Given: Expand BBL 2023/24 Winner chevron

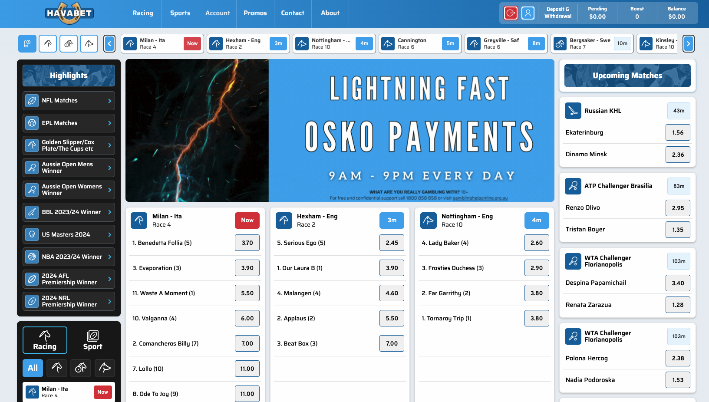Looking at the screenshot, I should pyautogui.click(x=109, y=212).
